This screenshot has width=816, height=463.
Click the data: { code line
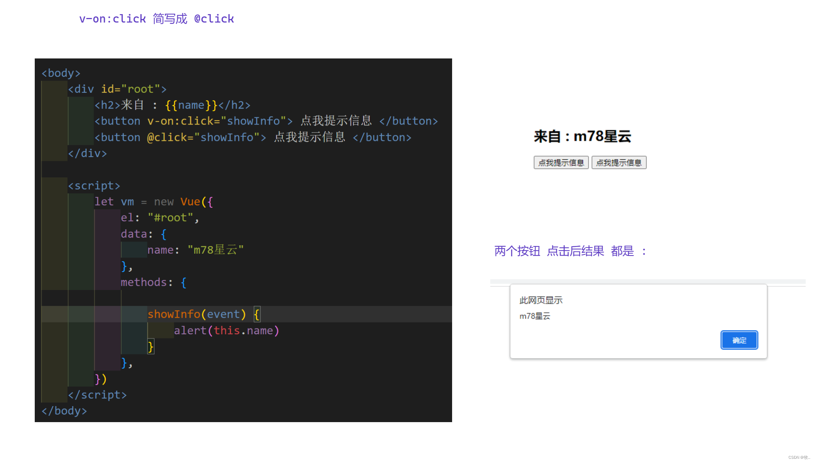[x=144, y=234]
